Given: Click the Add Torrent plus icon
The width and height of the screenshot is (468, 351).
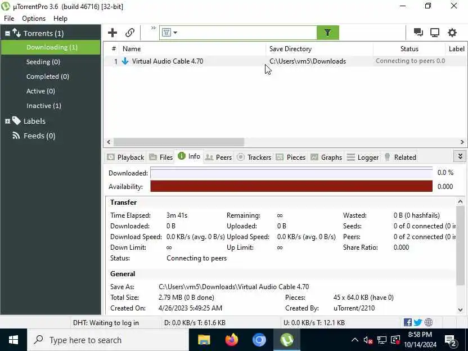Looking at the screenshot, I should pos(112,33).
